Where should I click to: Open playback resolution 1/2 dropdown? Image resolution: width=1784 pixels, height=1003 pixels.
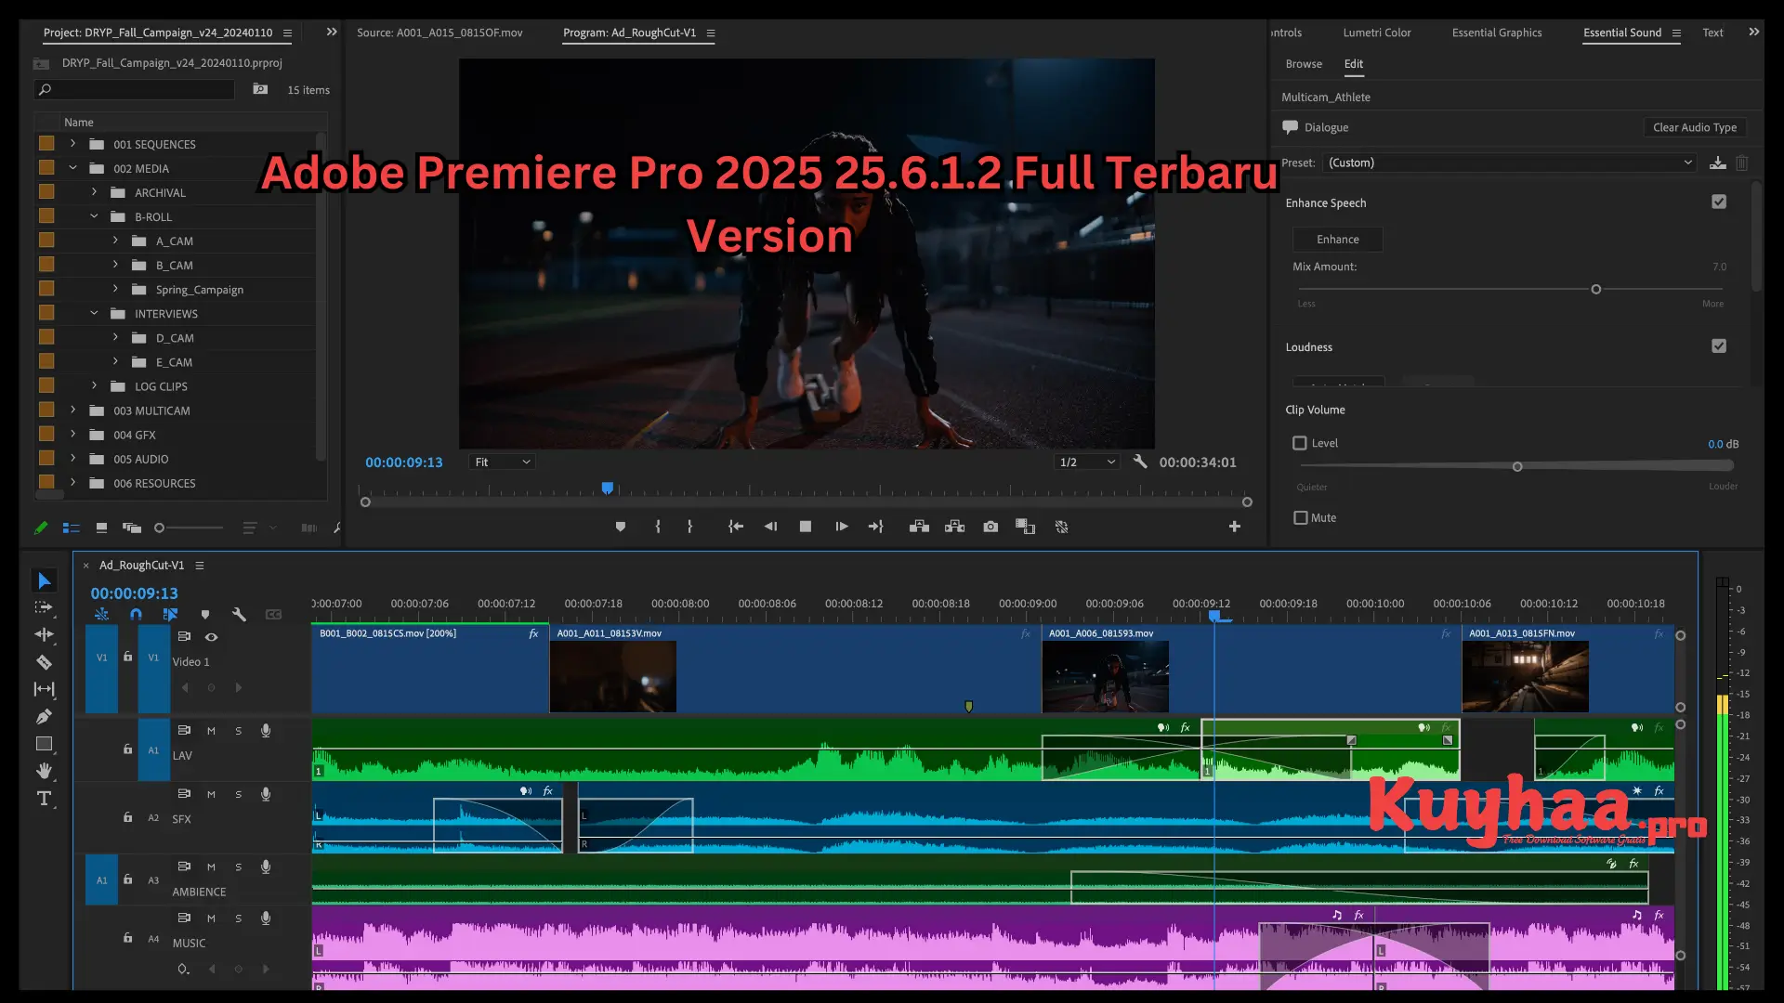click(1087, 462)
